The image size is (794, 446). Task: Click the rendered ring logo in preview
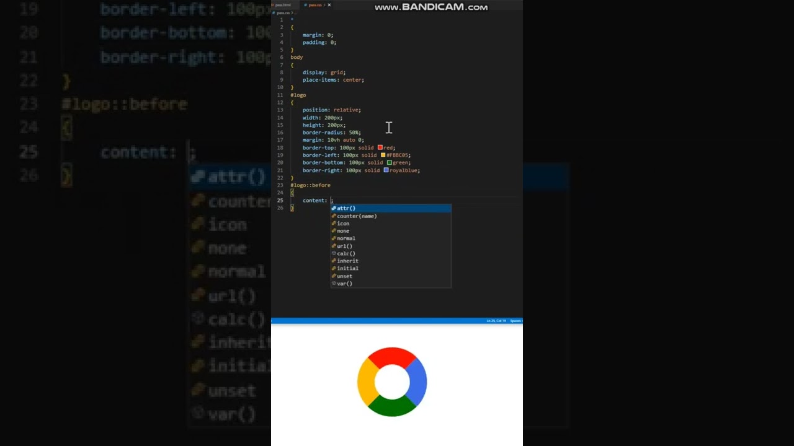pos(392,382)
